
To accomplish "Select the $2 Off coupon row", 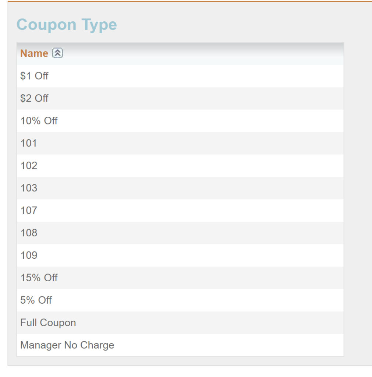I will click(180, 98).
